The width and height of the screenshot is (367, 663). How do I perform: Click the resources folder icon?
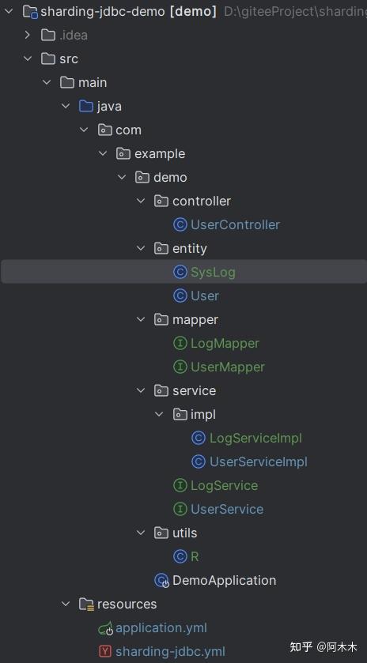(87, 605)
